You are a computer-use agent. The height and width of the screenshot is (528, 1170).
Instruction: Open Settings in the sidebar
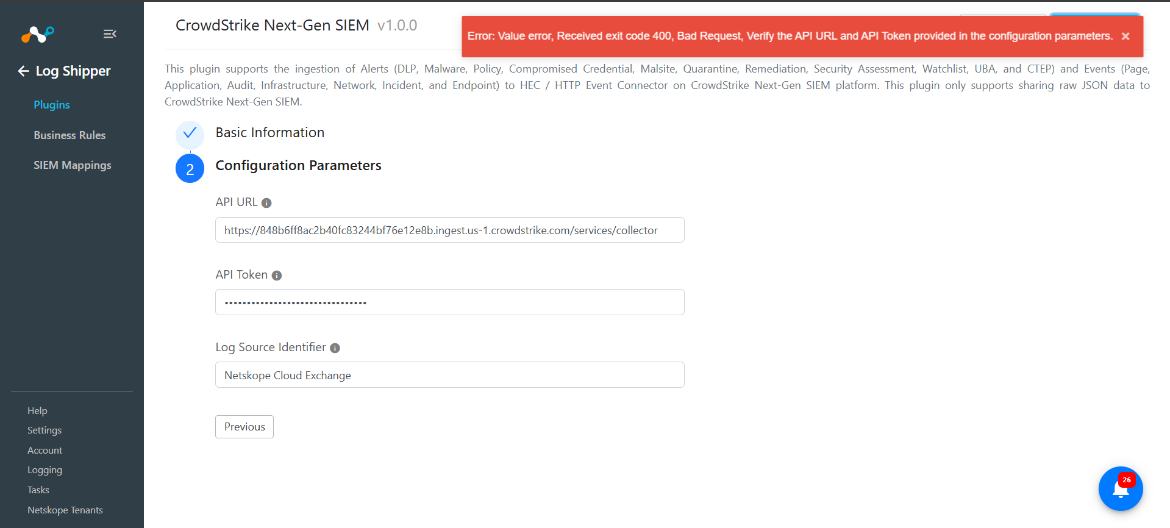[x=45, y=430]
